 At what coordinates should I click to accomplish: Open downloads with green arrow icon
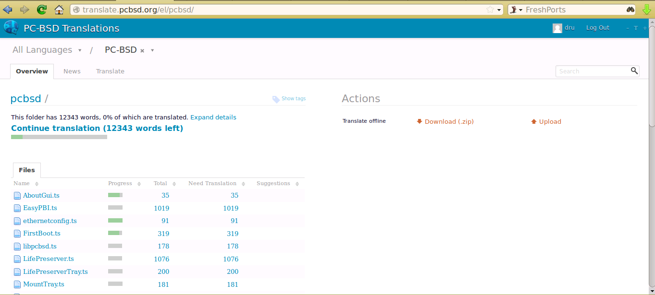click(x=646, y=9)
